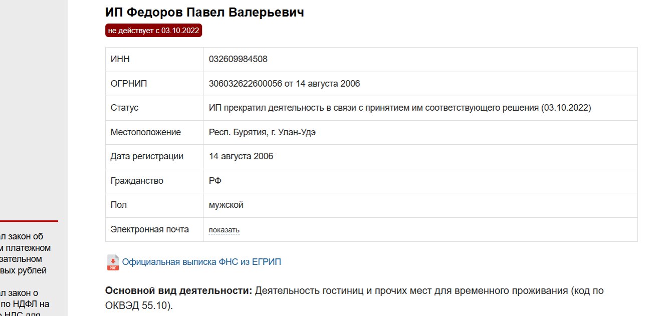
Task: Click the red PDF download icon
Action: tap(113, 262)
